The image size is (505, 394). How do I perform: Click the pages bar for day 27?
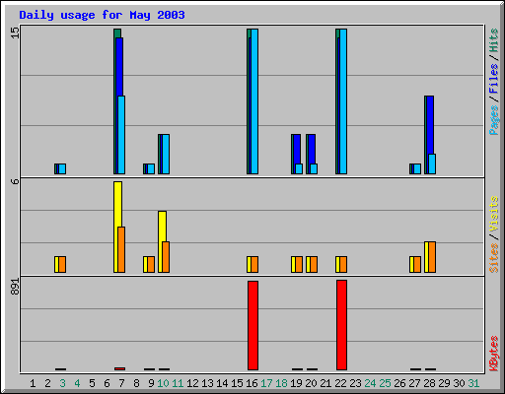click(417, 168)
